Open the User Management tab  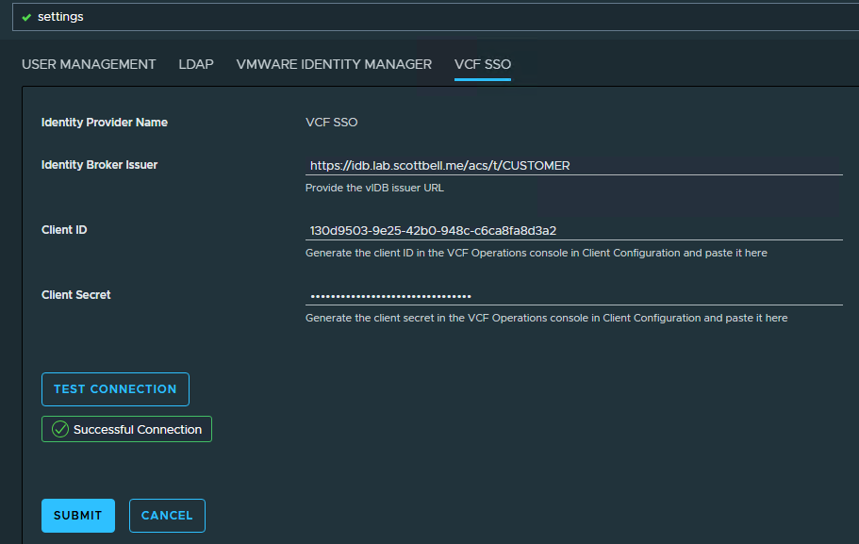pos(89,64)
